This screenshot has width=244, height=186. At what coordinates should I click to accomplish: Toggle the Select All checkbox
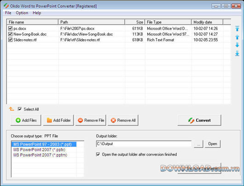tap(20, 109)
